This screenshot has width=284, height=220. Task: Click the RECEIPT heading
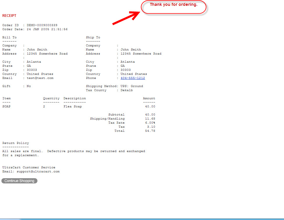pos(9,16)
